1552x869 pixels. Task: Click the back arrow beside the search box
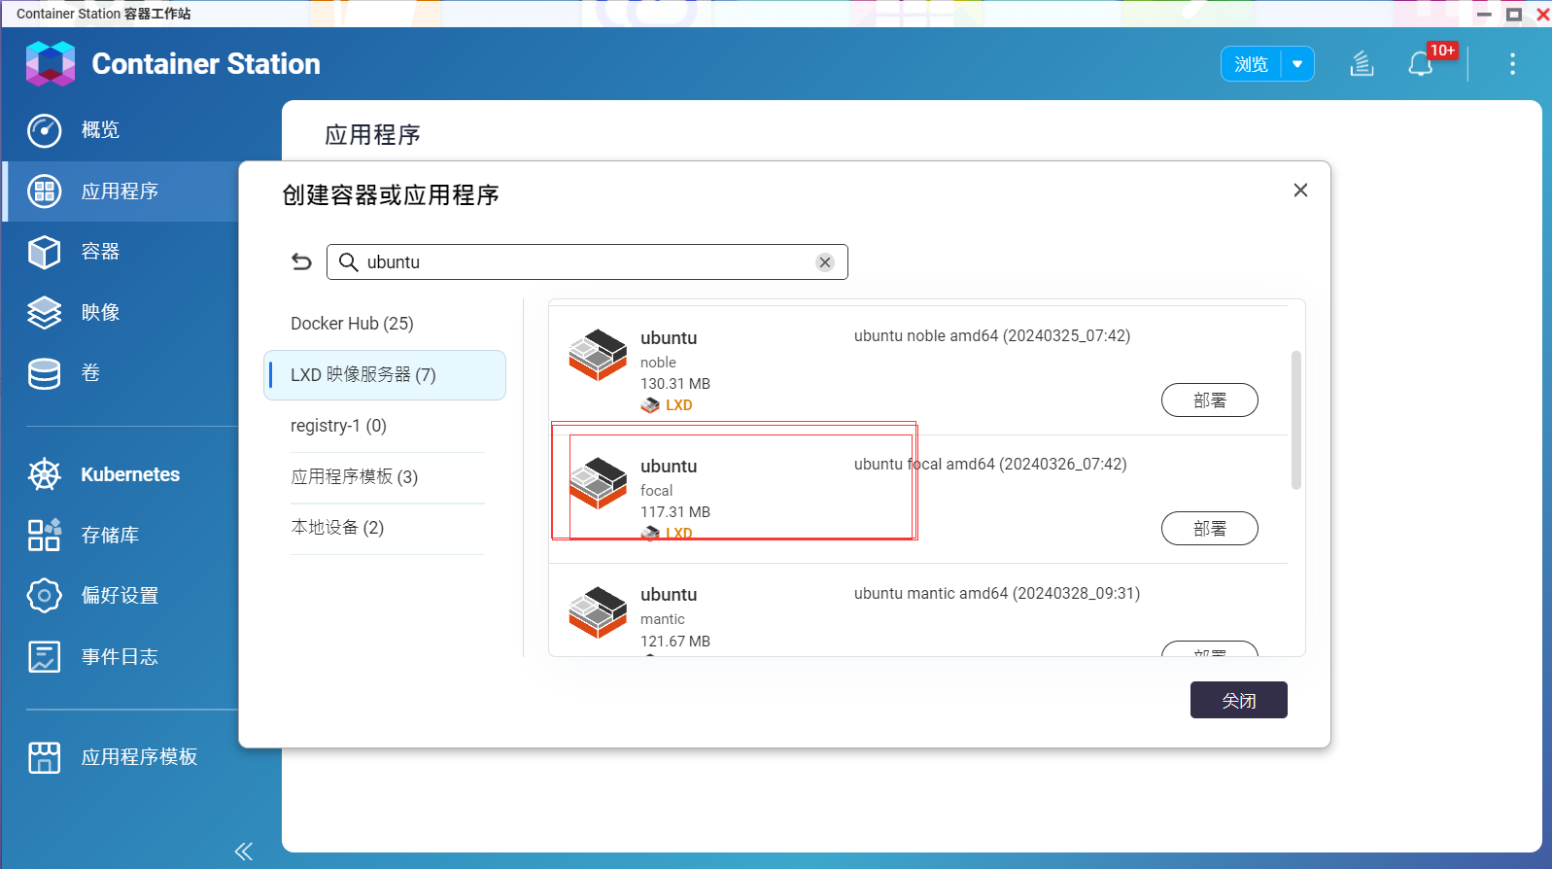coord(301,261)
